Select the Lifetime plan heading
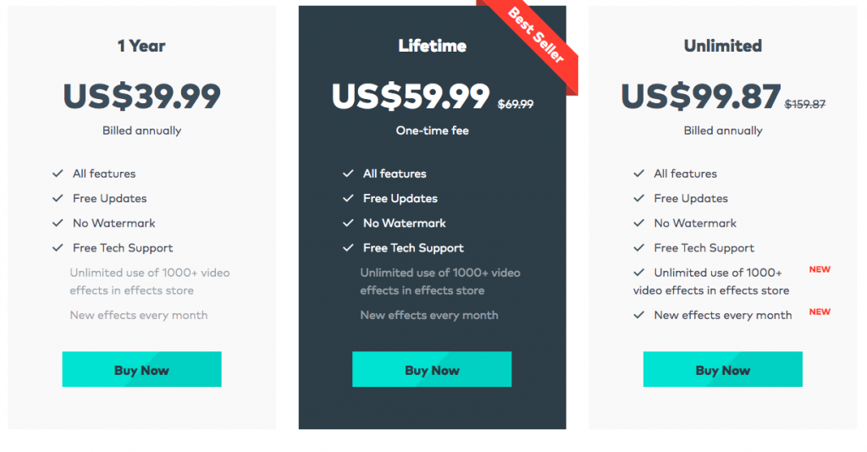The image size is (867, 452). click(432, 46)
